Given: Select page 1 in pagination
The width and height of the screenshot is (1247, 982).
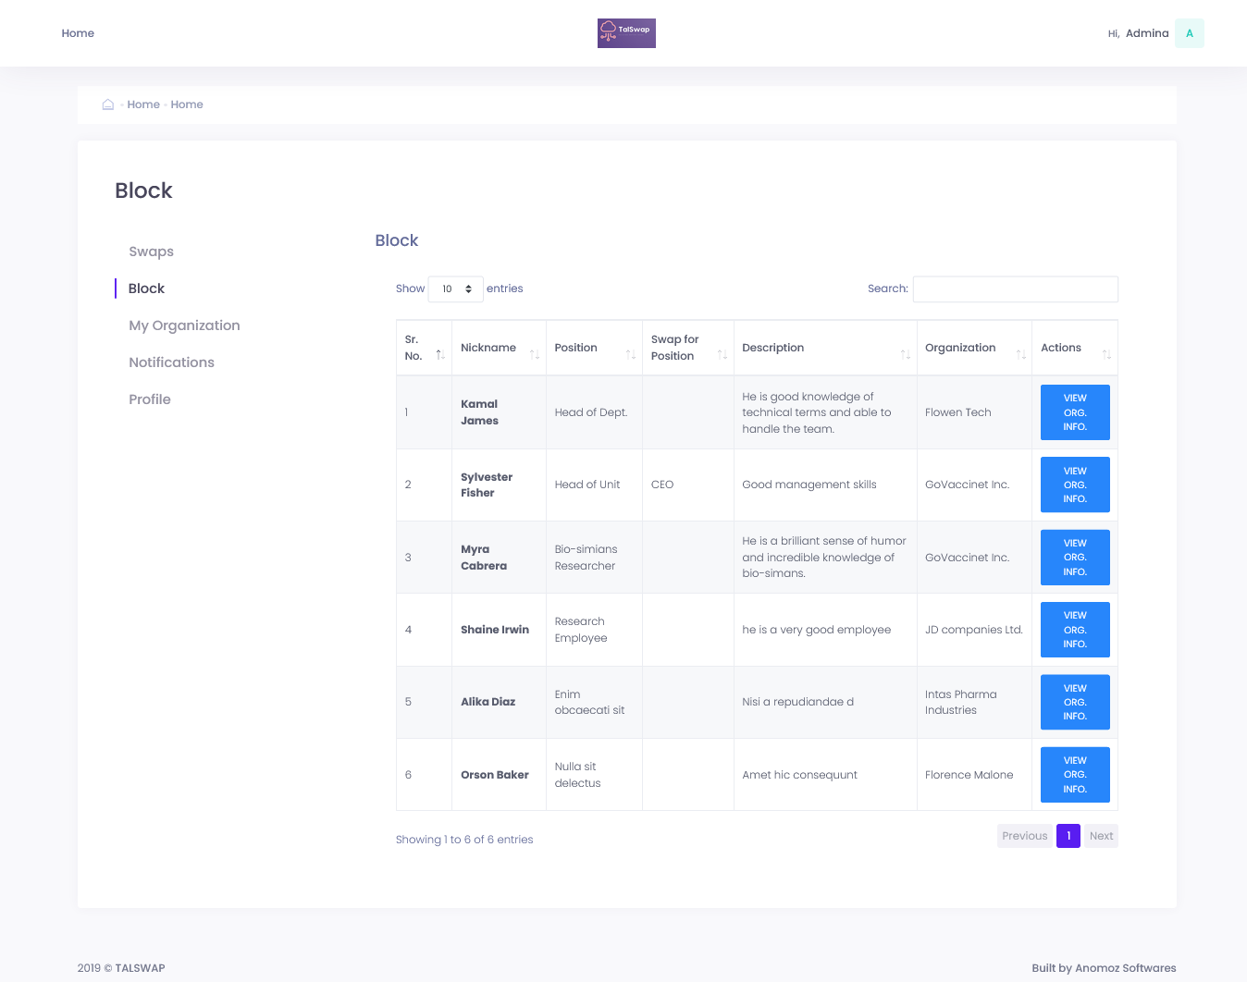Looking at the screenshot, I should [1068, 836].
